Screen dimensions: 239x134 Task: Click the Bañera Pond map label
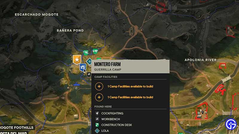click(70, 31)
